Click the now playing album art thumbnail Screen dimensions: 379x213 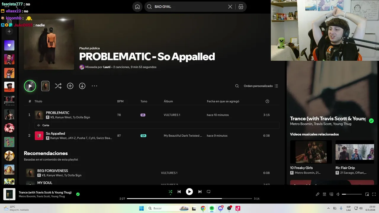(x=9, y=194)
